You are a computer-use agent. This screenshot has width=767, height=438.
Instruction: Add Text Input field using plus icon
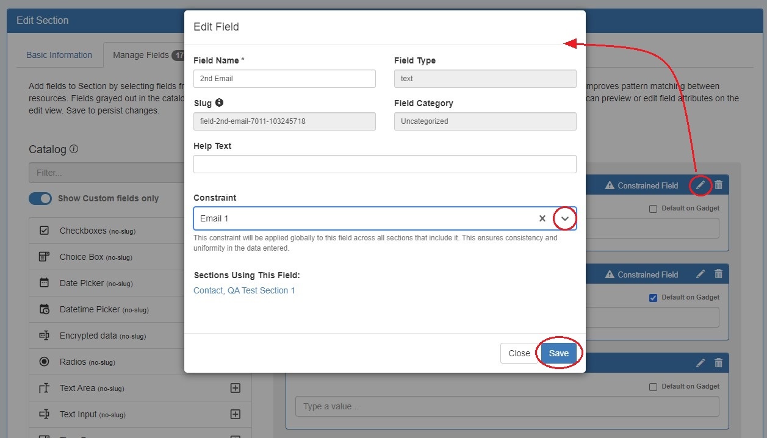click(x=235, y=414)
